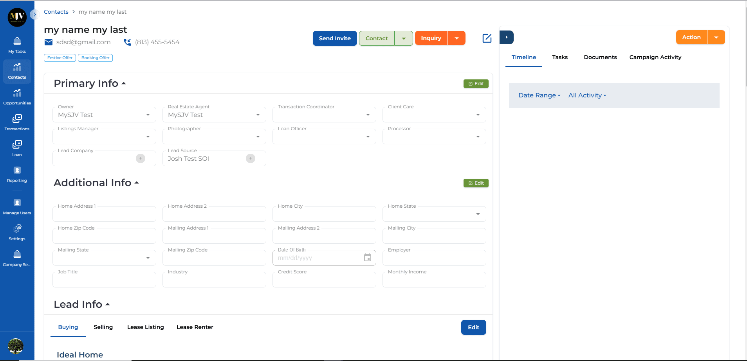Switch to the Campaign Activity tab
747x361 pixels.
(655, 57)
